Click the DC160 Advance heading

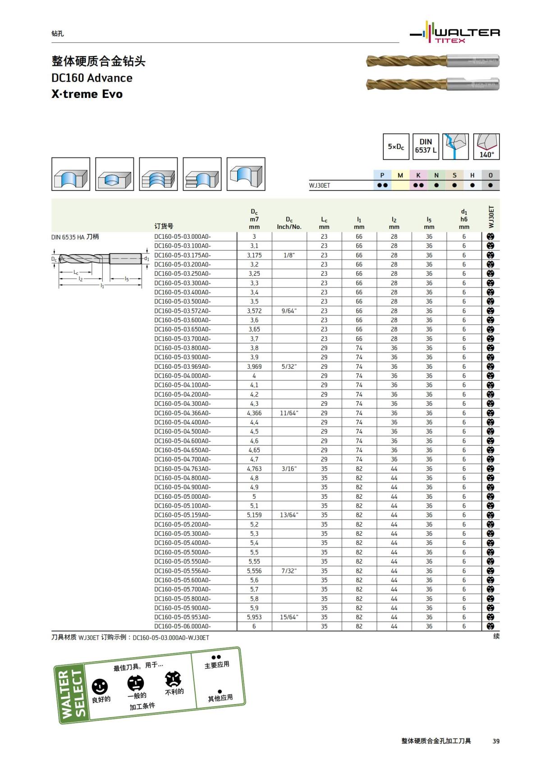tap(92, 78)
